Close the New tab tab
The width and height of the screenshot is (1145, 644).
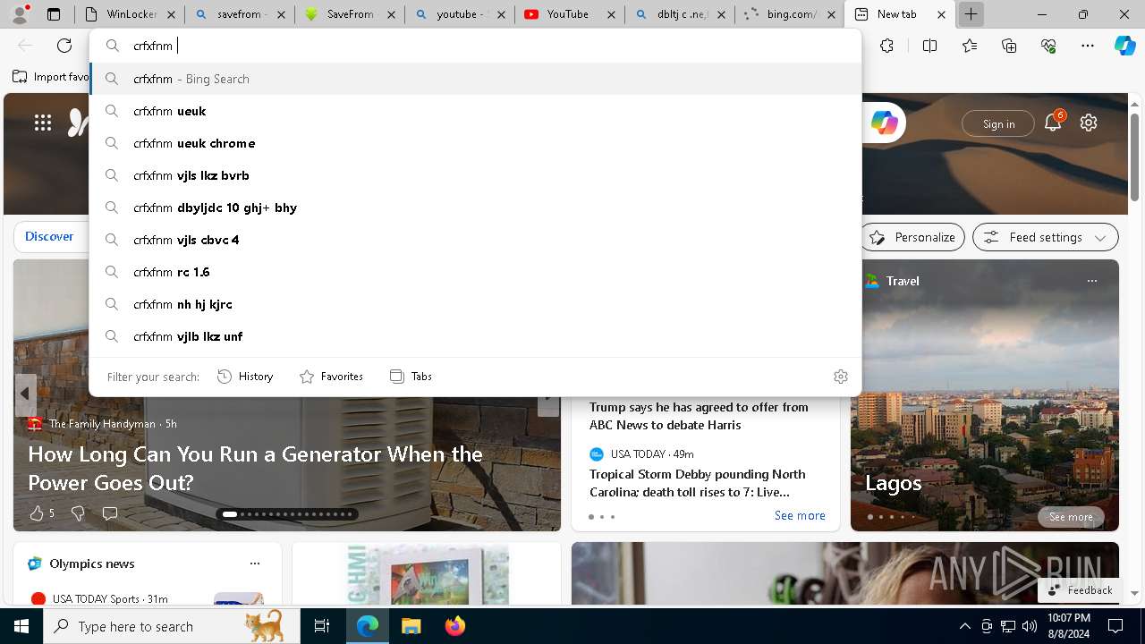click(x=941, y=14)
